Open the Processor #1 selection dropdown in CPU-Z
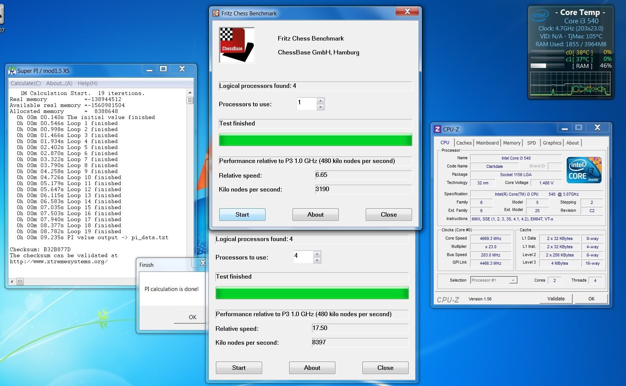 [513, 280]
